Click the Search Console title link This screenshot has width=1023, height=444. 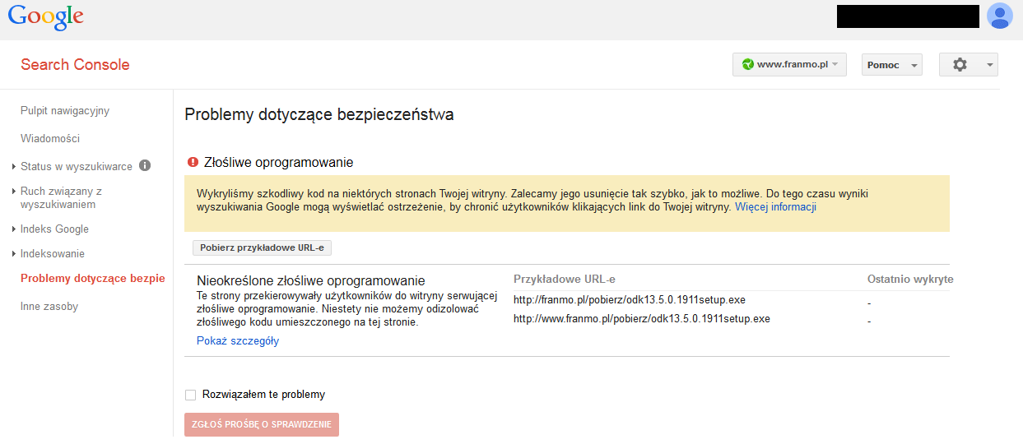point(75,65)
